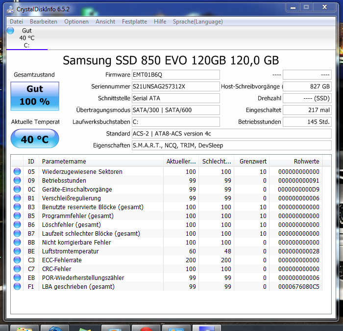Click status orb for Verschleißregulierung

point(17,198)
